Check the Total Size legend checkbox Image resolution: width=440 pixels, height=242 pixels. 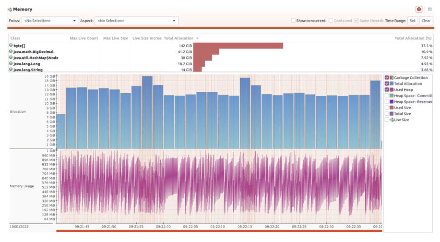point(387,114)
